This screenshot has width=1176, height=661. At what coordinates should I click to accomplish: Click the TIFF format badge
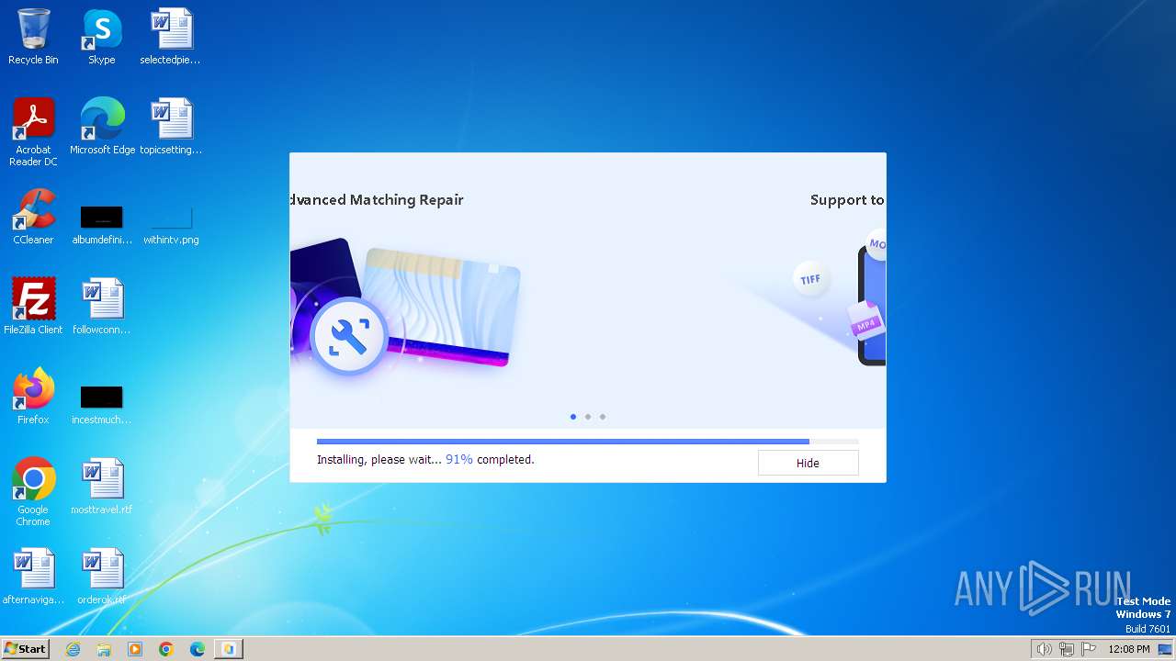click(810, 279)
